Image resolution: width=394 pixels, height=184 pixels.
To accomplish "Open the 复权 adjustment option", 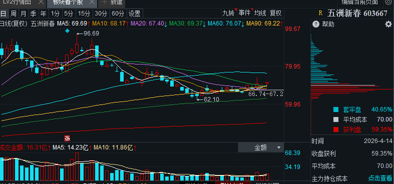I will coord(276,13).
